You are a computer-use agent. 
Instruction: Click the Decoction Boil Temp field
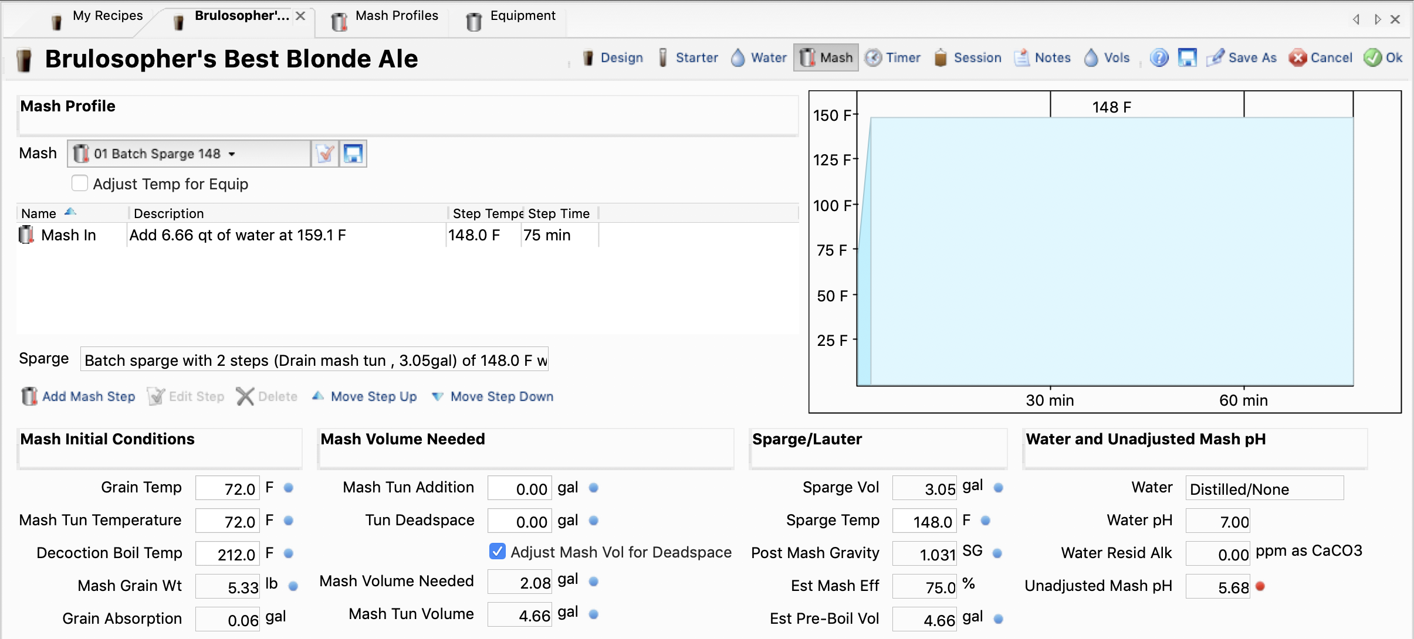coord(228,554)
